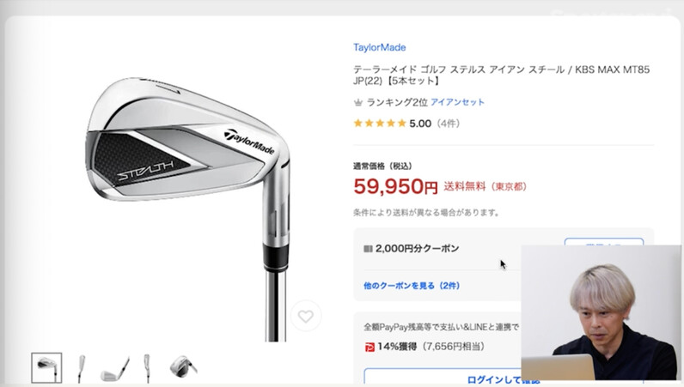The image size is (684, 387).
Task: Select the second club shaft thumbnail
Action: point(81,368)
